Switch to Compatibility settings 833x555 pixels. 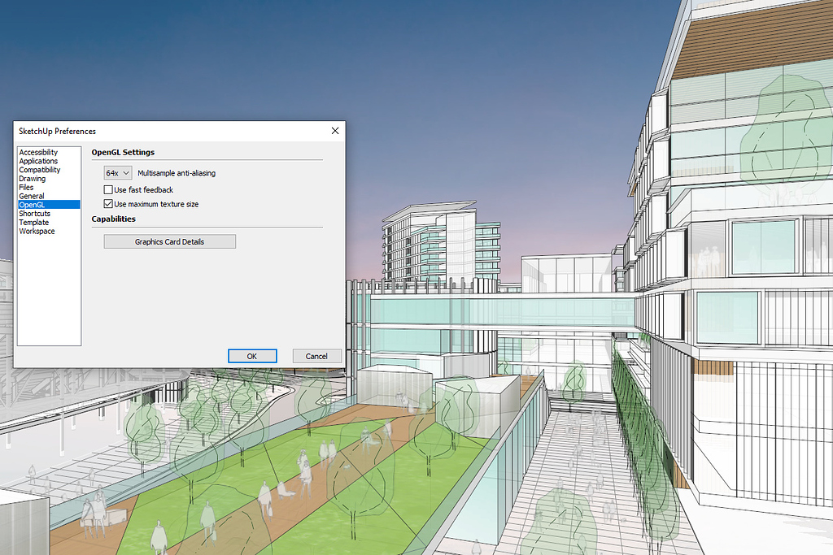coord(39,170)
